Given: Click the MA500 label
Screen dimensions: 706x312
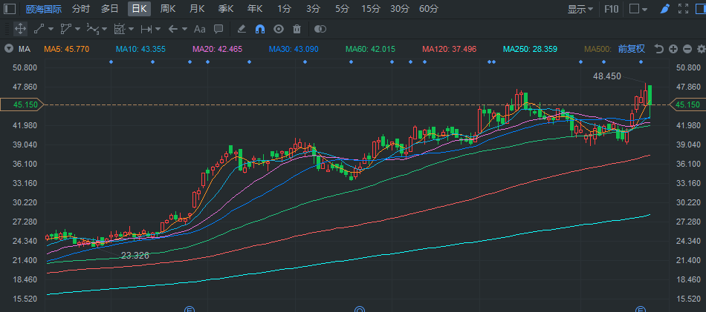Looking at the screenshot, I should tap(599, 49).
